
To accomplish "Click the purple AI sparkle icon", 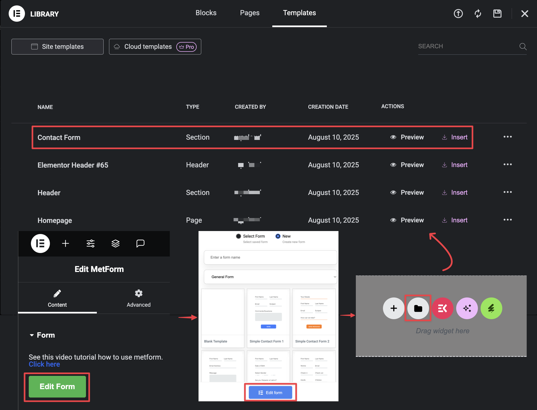I will [x=467, y=308].
